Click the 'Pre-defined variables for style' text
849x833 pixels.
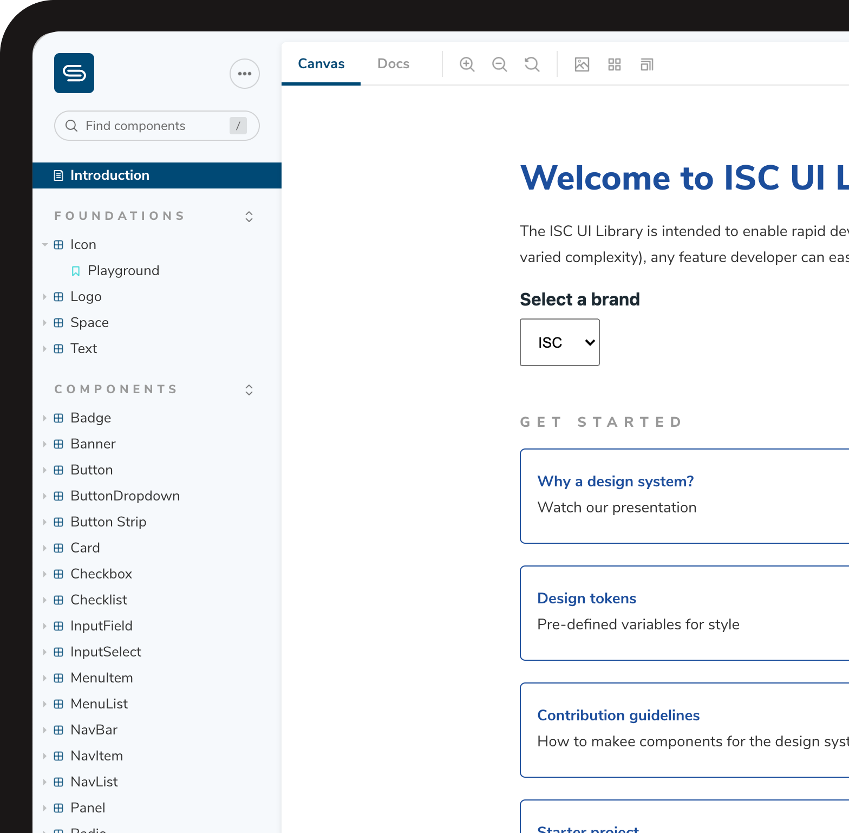(x=638, y=624)
